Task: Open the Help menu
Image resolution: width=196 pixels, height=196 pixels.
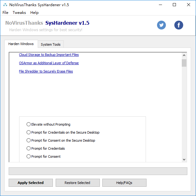Action: click(34, 12)
